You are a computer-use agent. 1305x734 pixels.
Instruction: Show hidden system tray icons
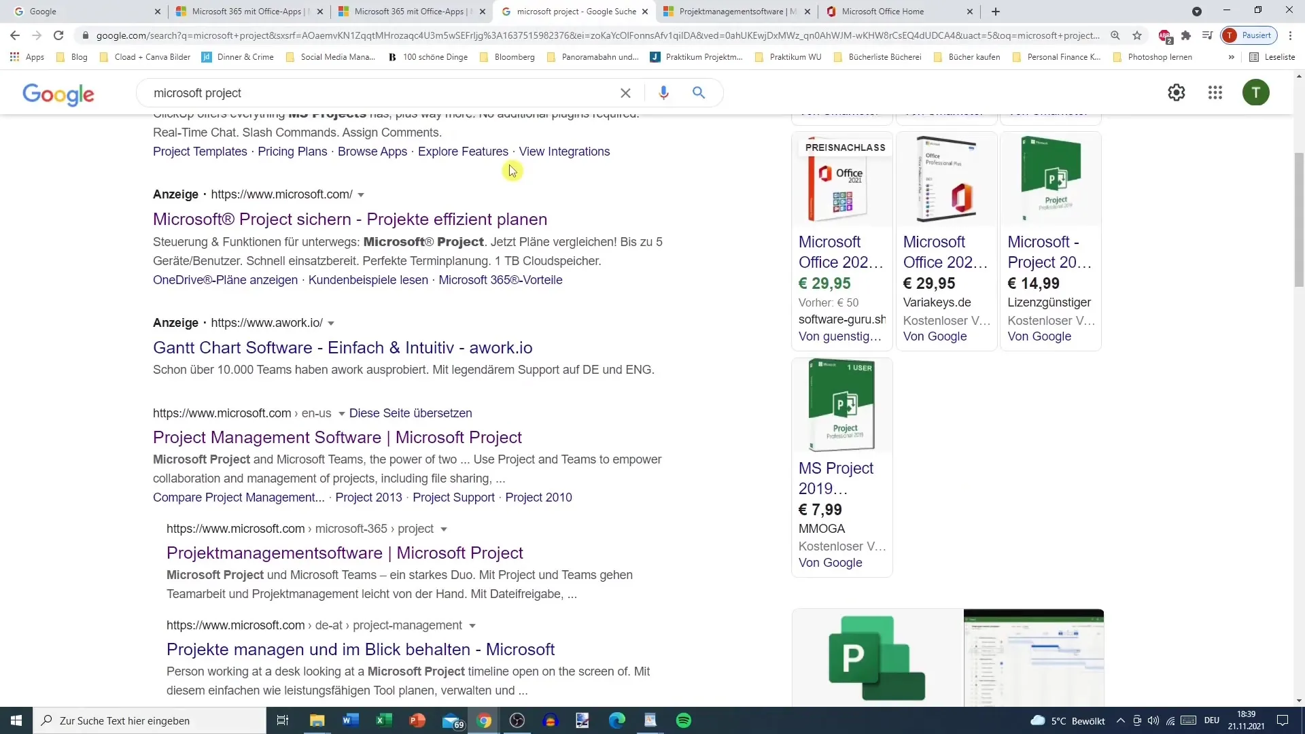coord(1120,720)
